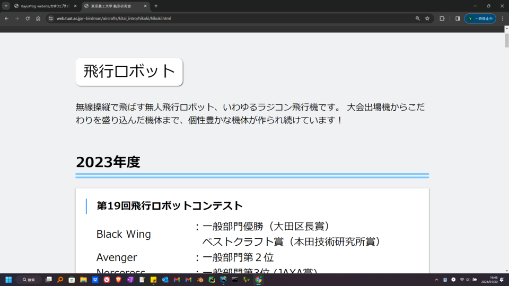The image size is (509, 286).
Task: Open the Extensions puzzle icon
Action: point(442,19)
